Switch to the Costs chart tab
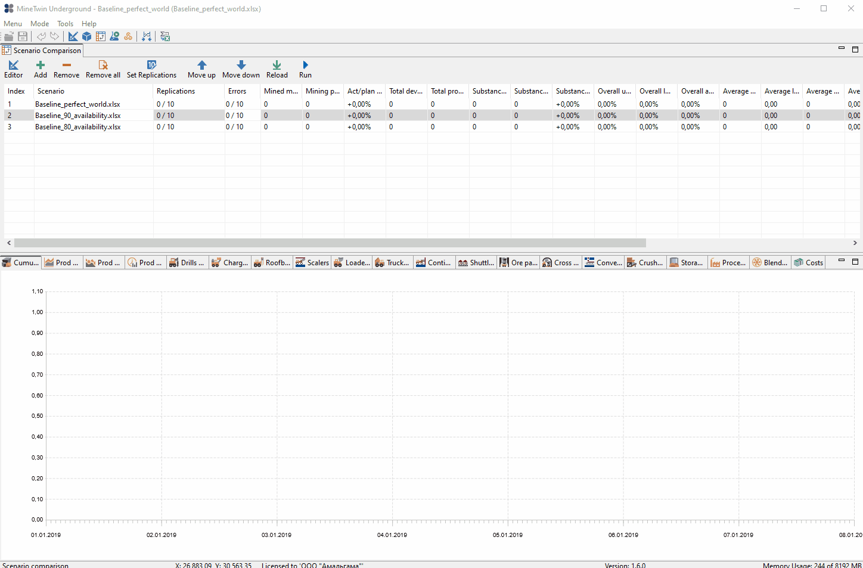863x568 pixels. pos(809,262)
